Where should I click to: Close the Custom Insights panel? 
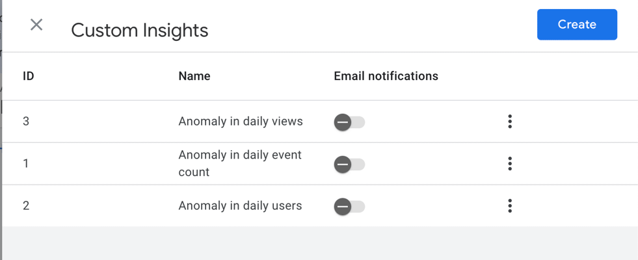36,25
